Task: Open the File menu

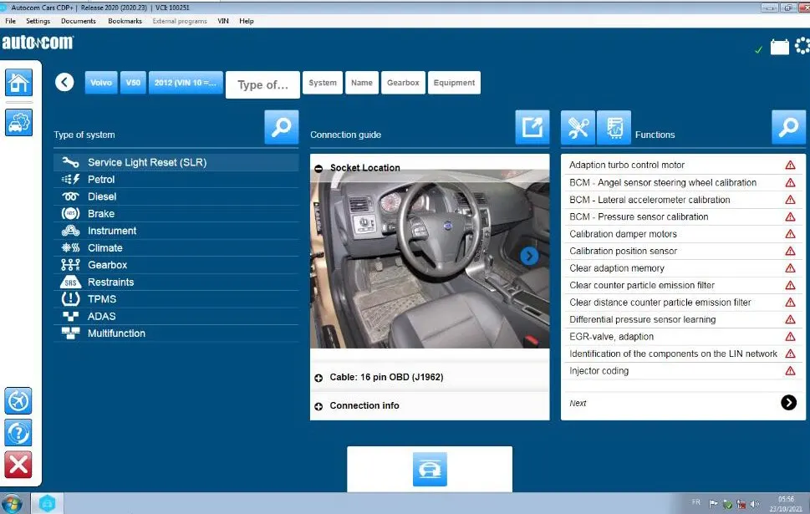Action: pos(10,21)
